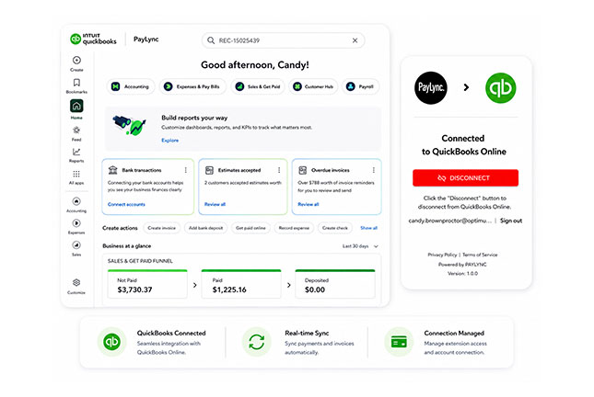The width and height of the screenshot is (594, 397).
Task: Select the Accounting shortcut pill
Action: tap(131, 86)
